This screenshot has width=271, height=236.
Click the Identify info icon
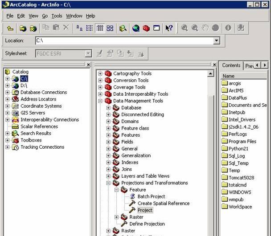pyautogui.click(x=228, y=28)
